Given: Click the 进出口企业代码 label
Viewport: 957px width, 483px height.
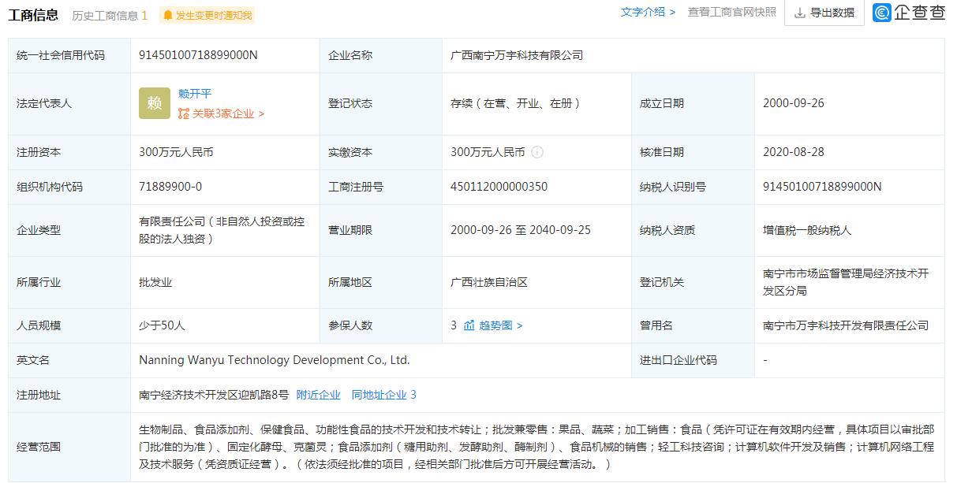Looking at the screenshot, I should coord(678,360).
